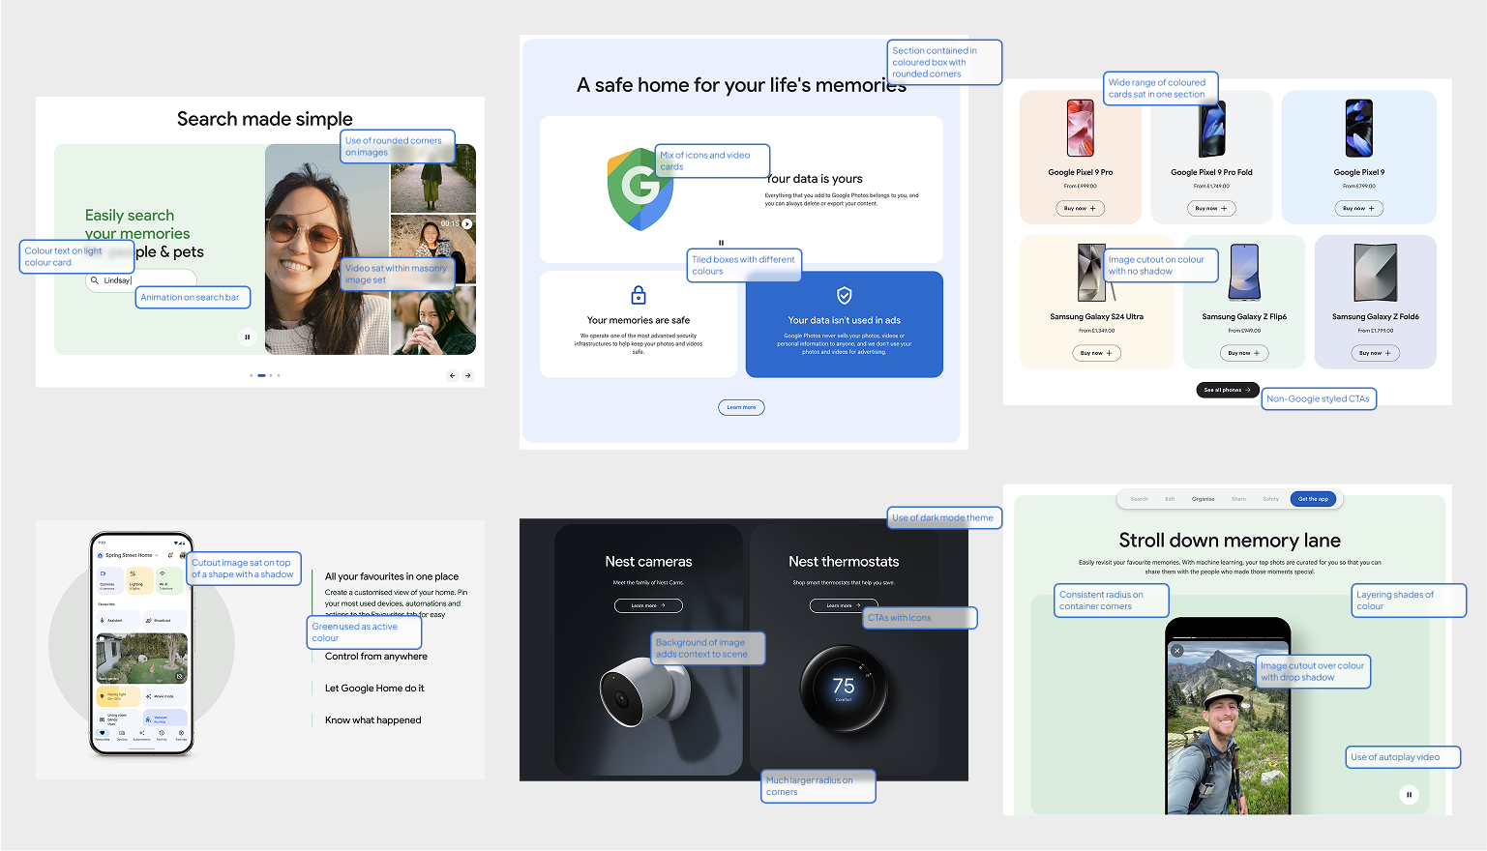Viewport: 1487px width, 851px height.
Task: Click the magnifier icon in search bar
Action: pos(95,280)
